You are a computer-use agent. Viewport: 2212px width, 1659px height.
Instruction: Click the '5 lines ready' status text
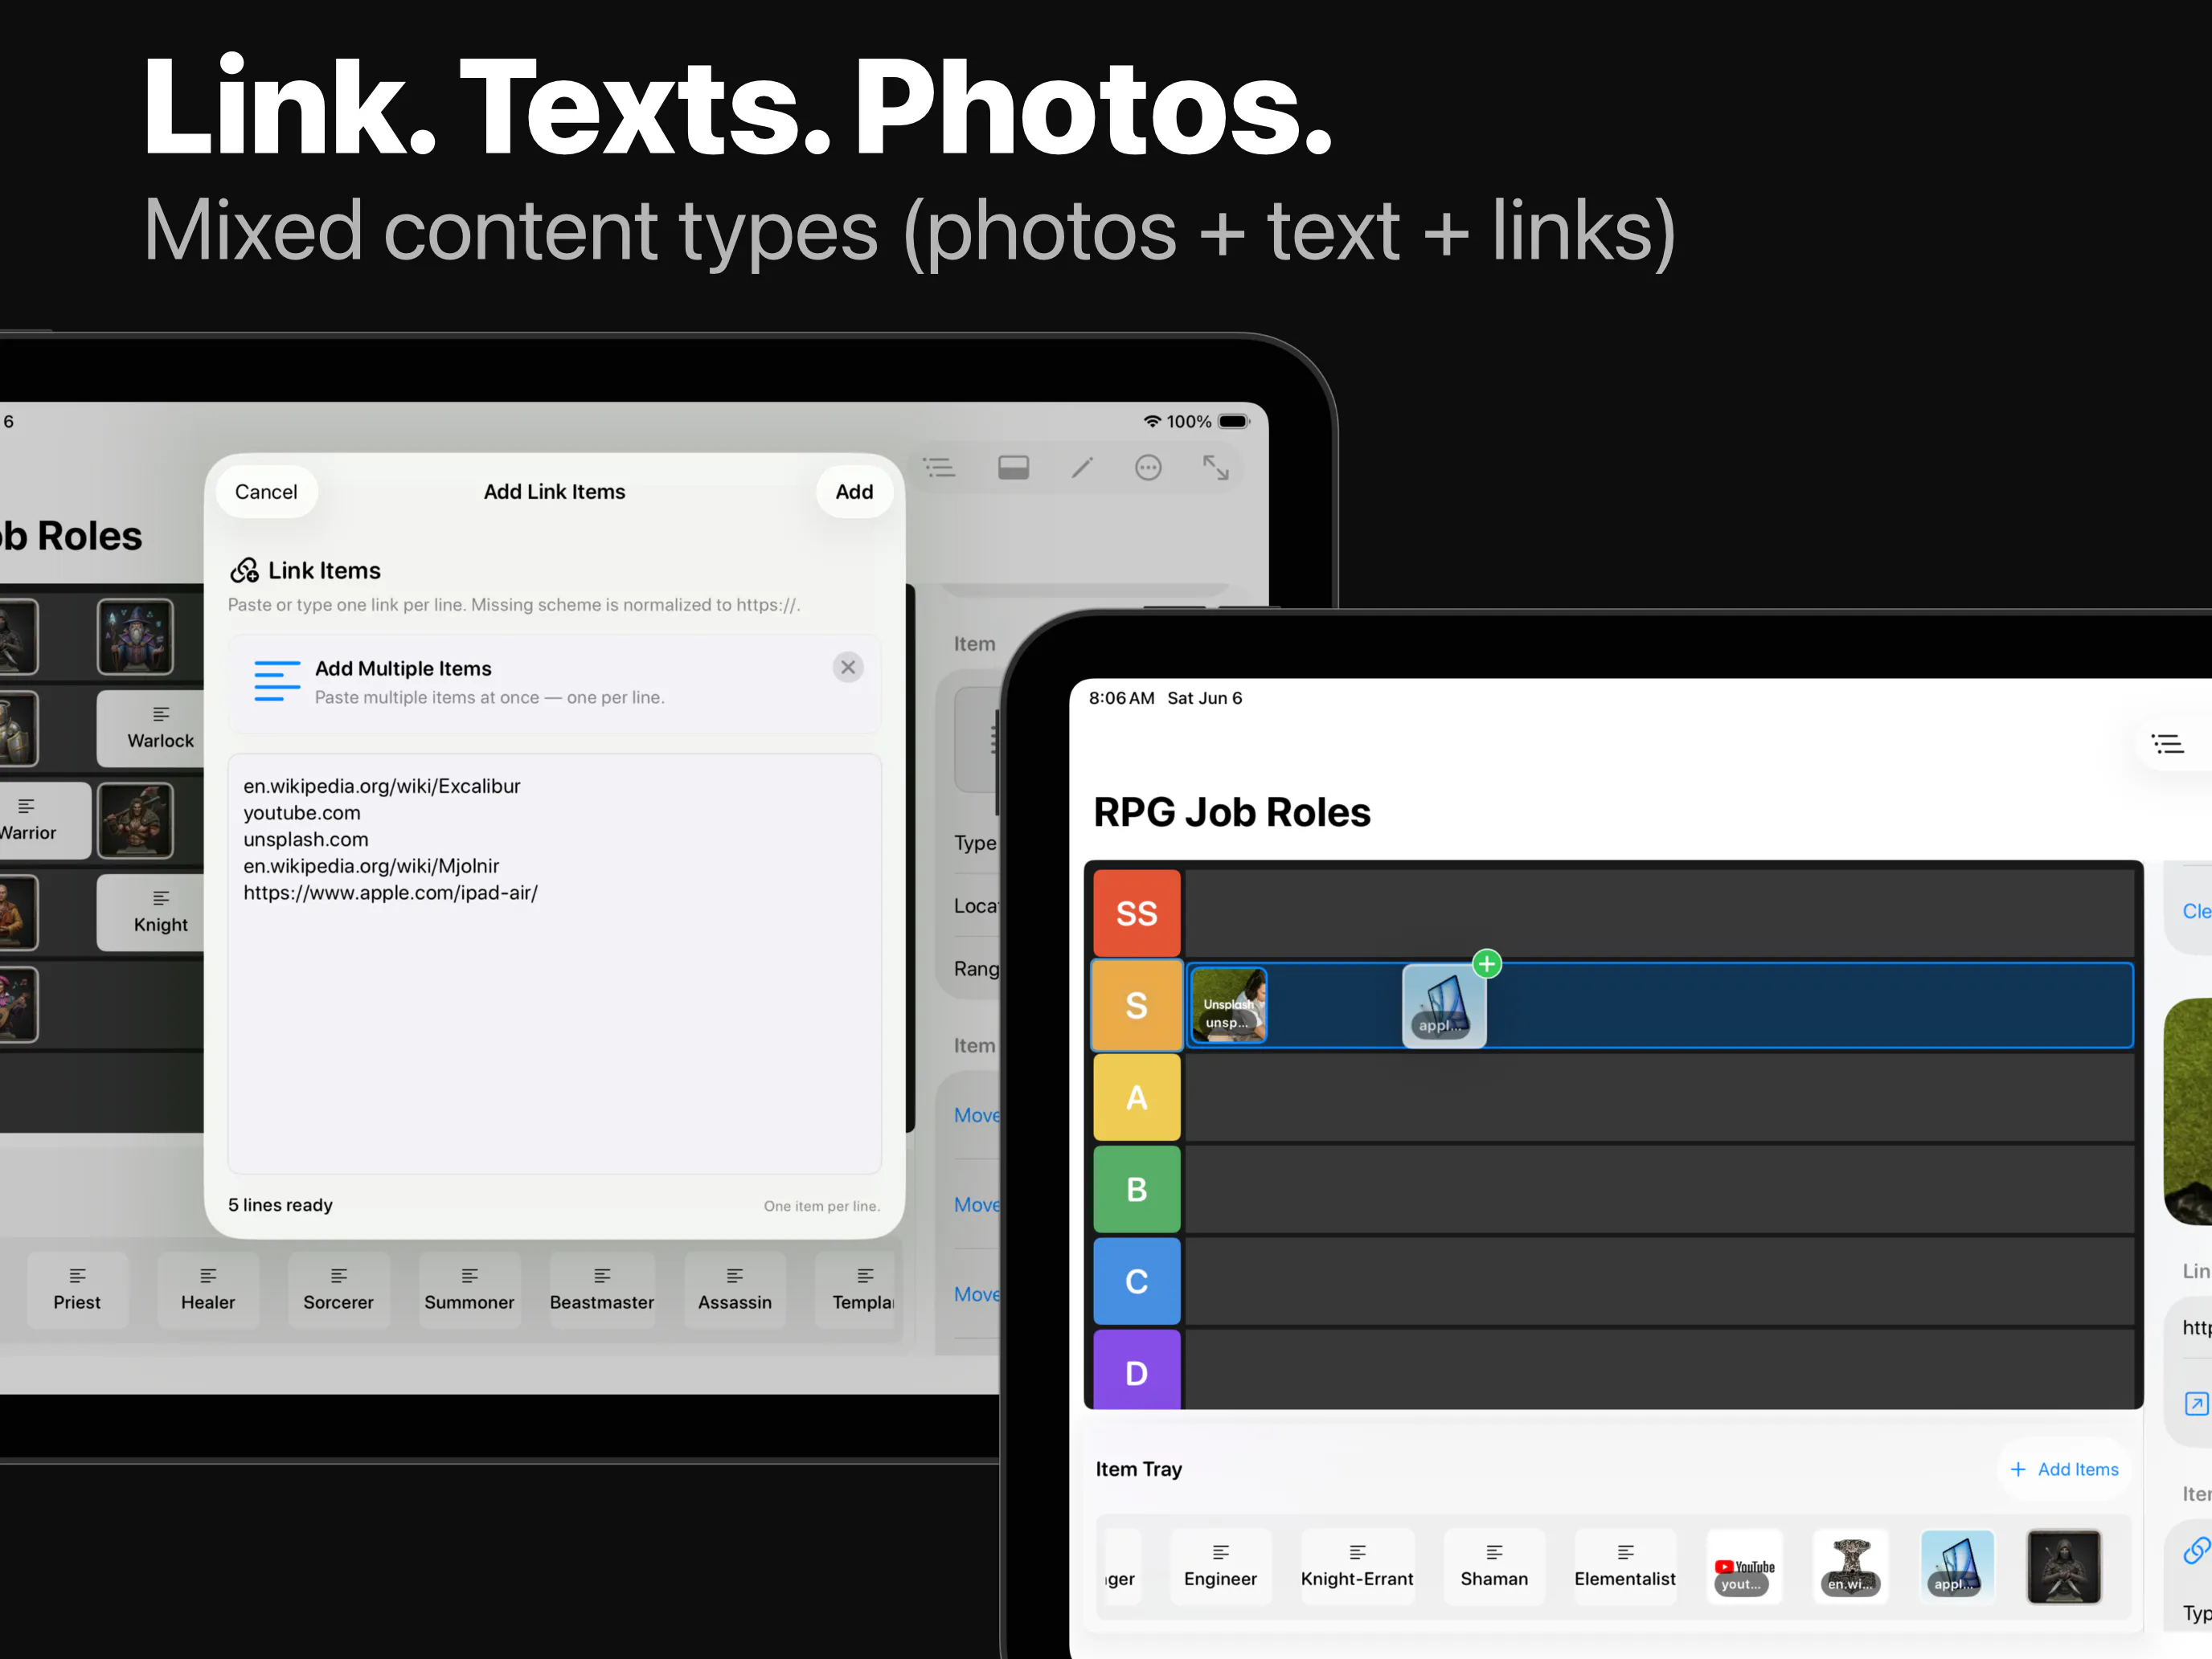(x=280, y=1204)
